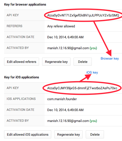Click browser key activation date value
Image resolution: width=122 pixels, height=141 pixels.
pos(65,37)
